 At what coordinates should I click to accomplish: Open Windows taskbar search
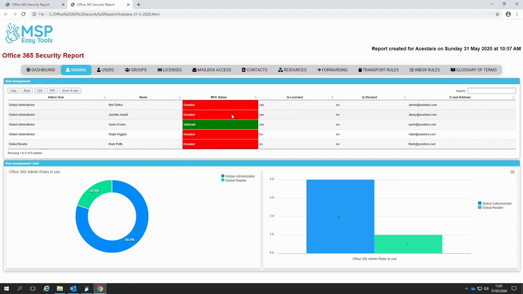click(20, 289)
